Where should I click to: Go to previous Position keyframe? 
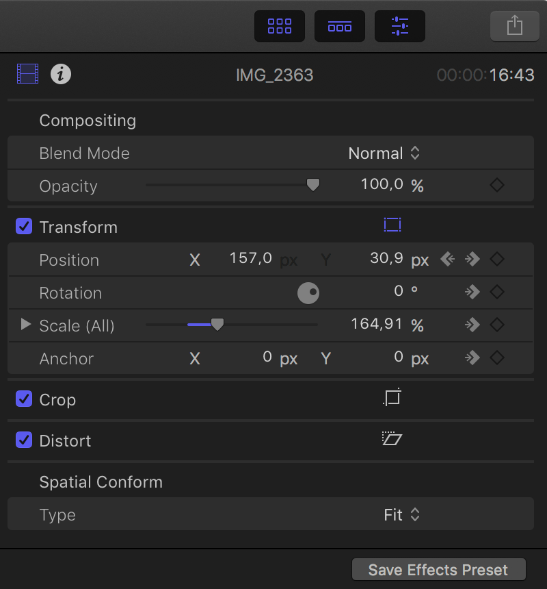[448, 259]
